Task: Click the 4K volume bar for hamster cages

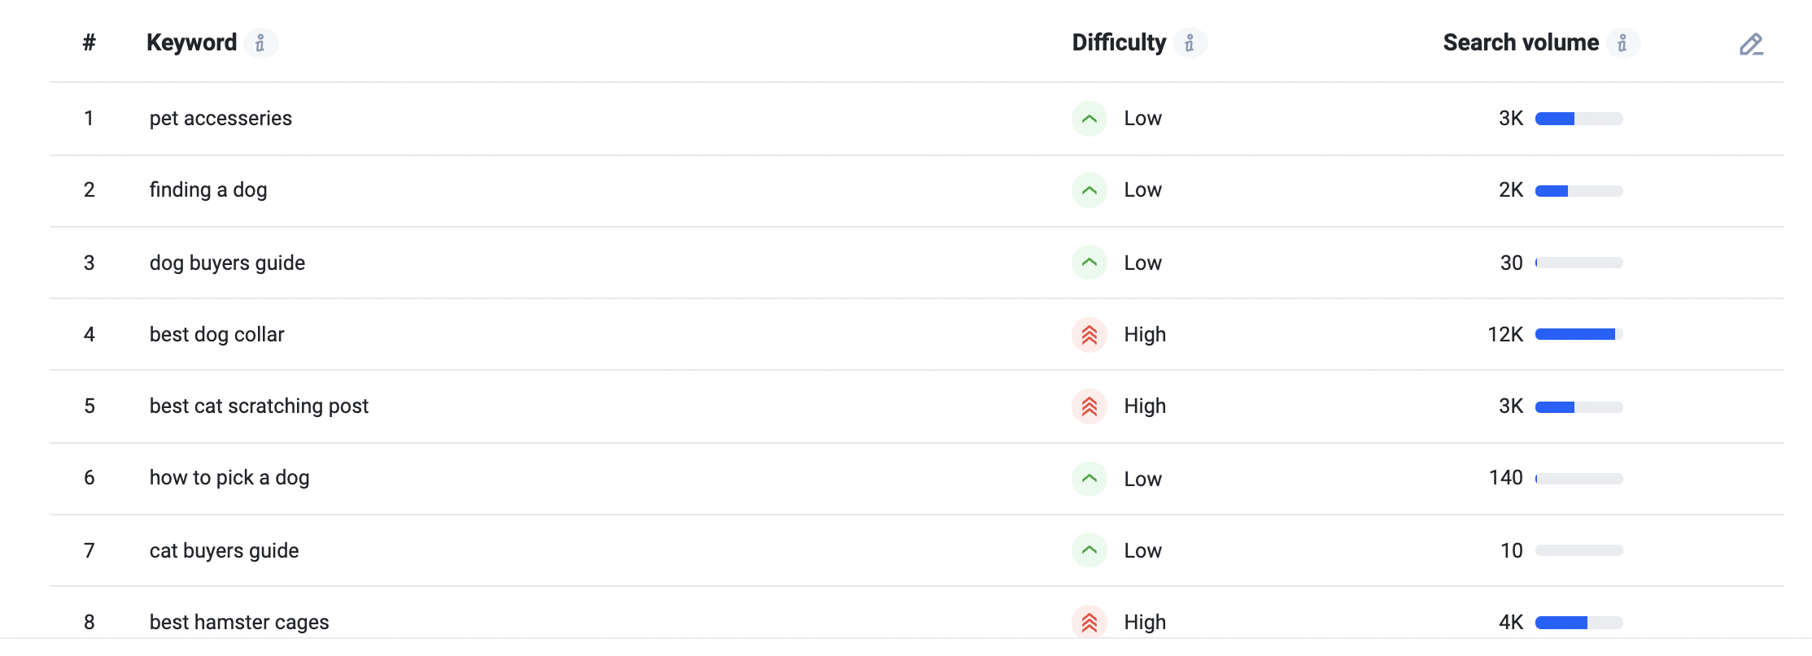Action: pos(1578,623)
